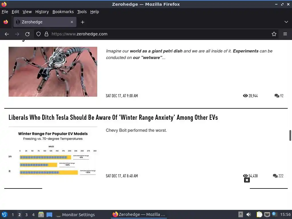This screenshot has width=292, height=219.
Task: Open the View menu
Action: point(27,12)
